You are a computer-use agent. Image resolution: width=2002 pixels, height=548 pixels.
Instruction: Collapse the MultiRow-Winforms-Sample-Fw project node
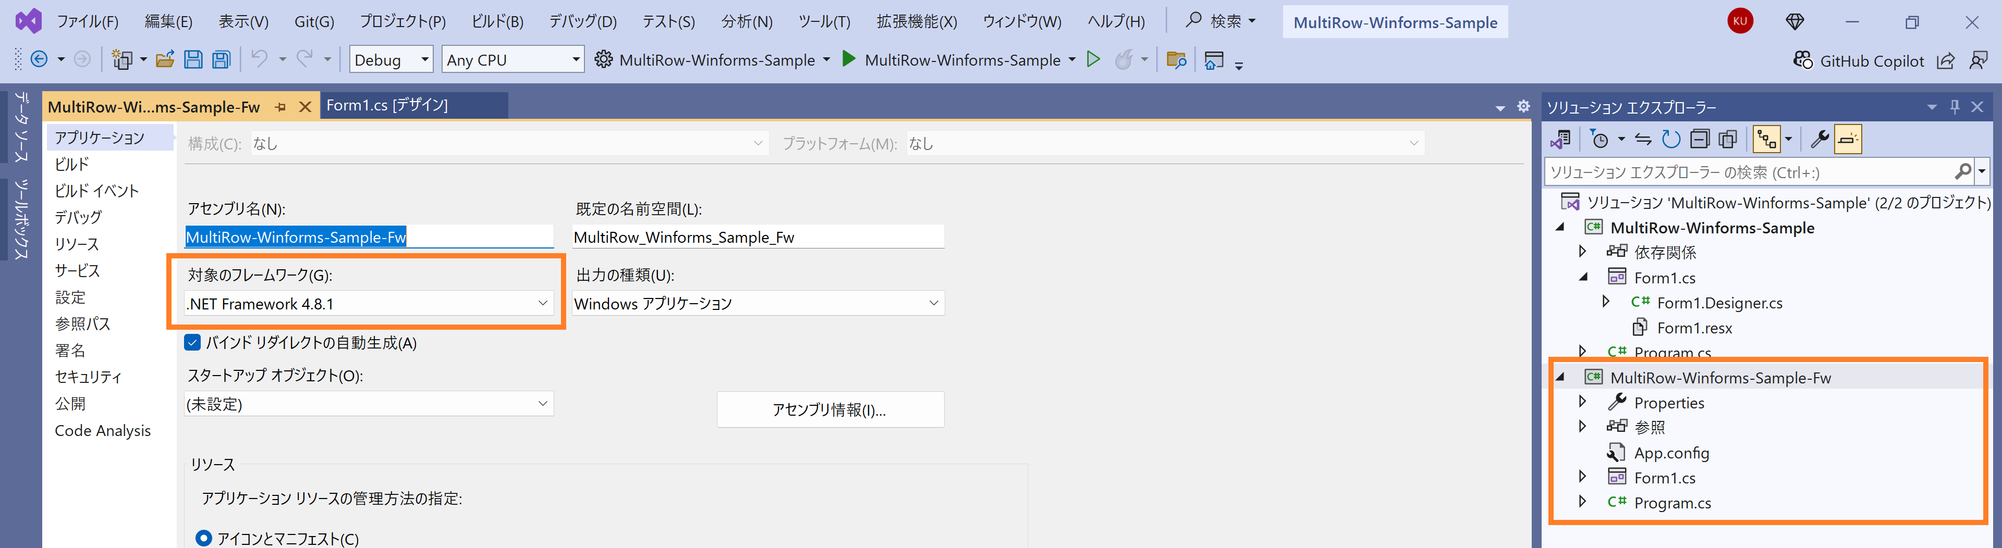pyautogui.click(x=1560, y=377)
